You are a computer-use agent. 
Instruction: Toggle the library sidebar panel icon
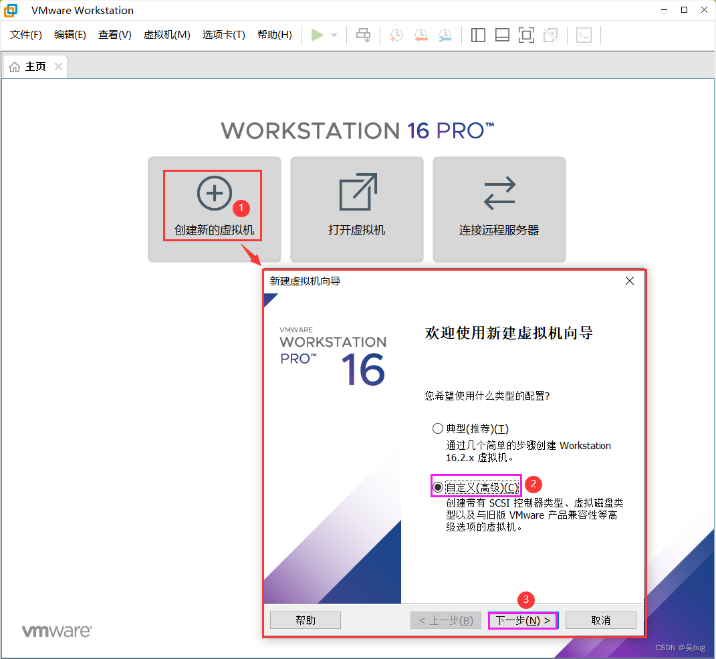(x=478, y=35)
